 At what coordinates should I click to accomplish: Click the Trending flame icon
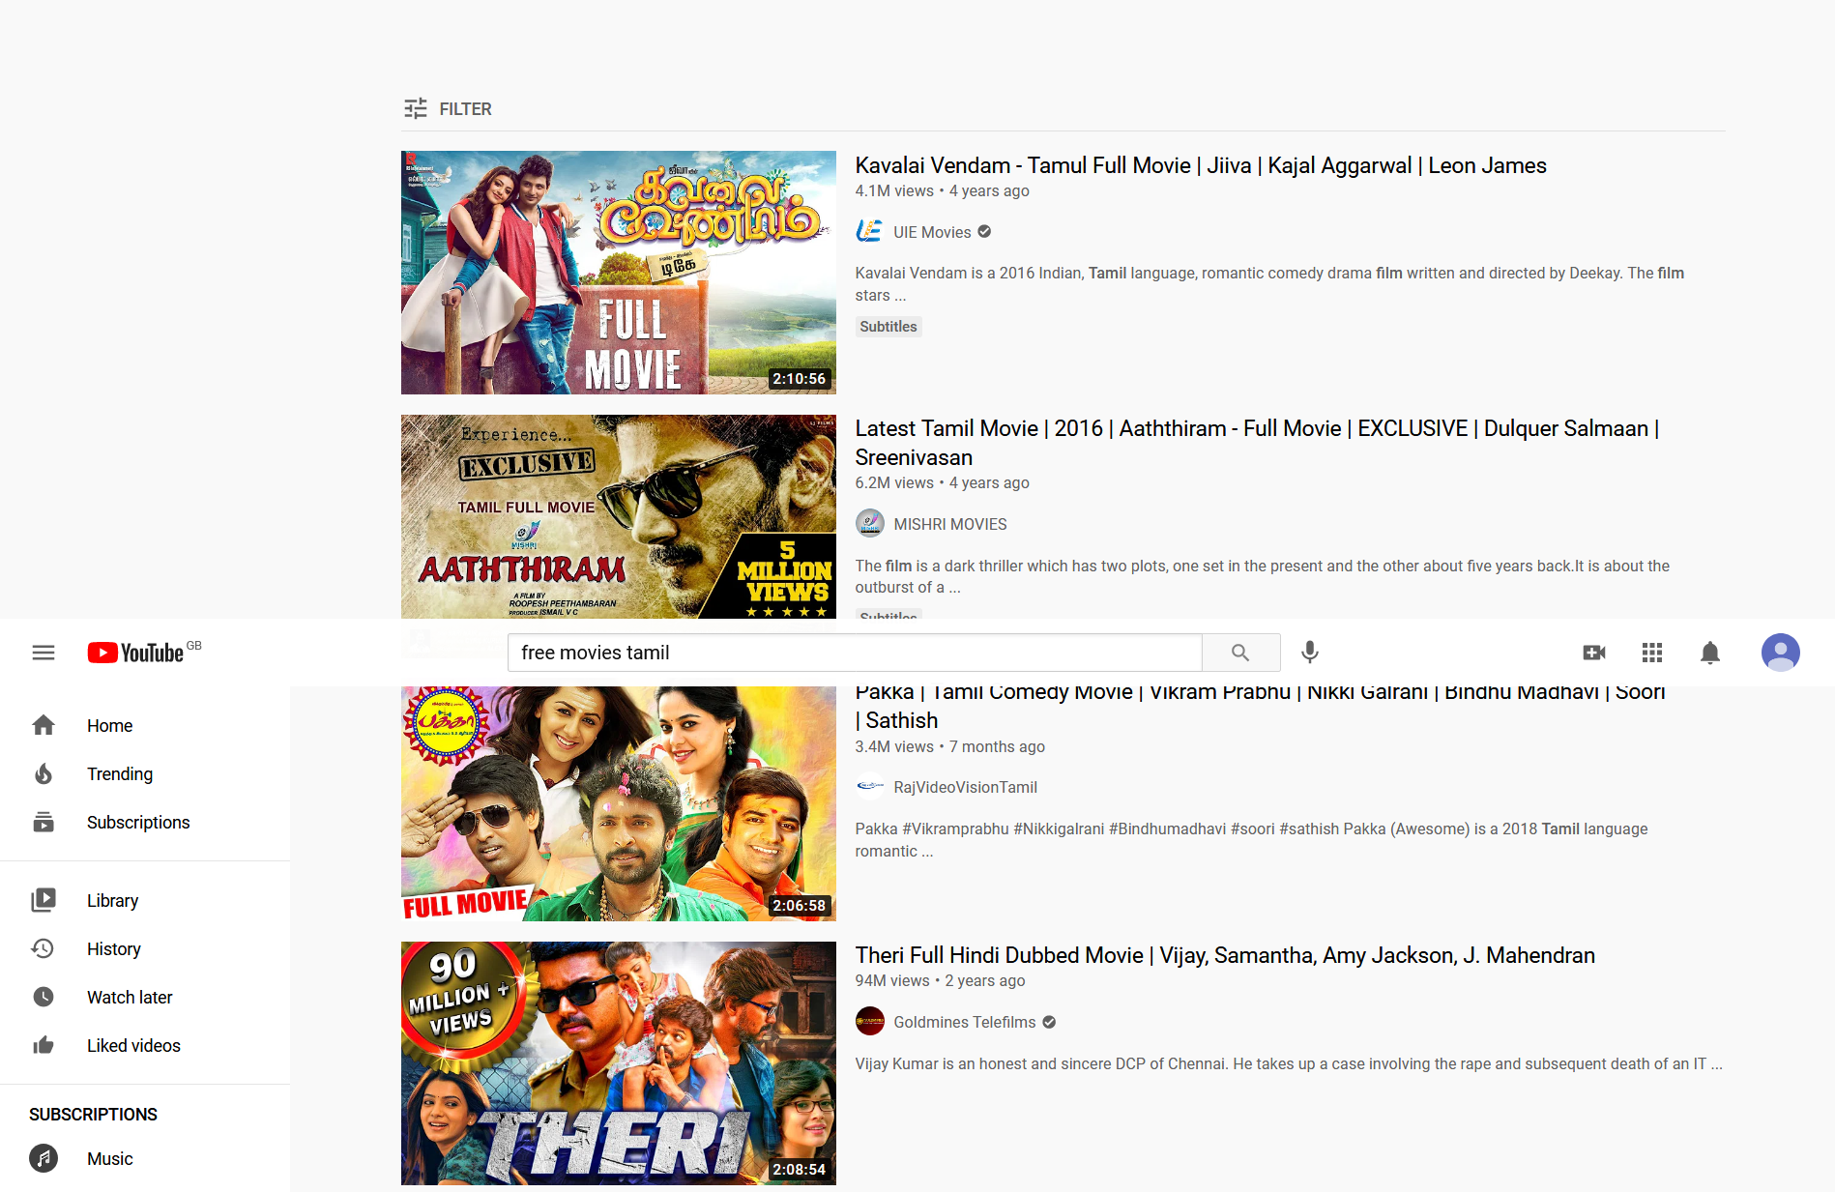44,773
